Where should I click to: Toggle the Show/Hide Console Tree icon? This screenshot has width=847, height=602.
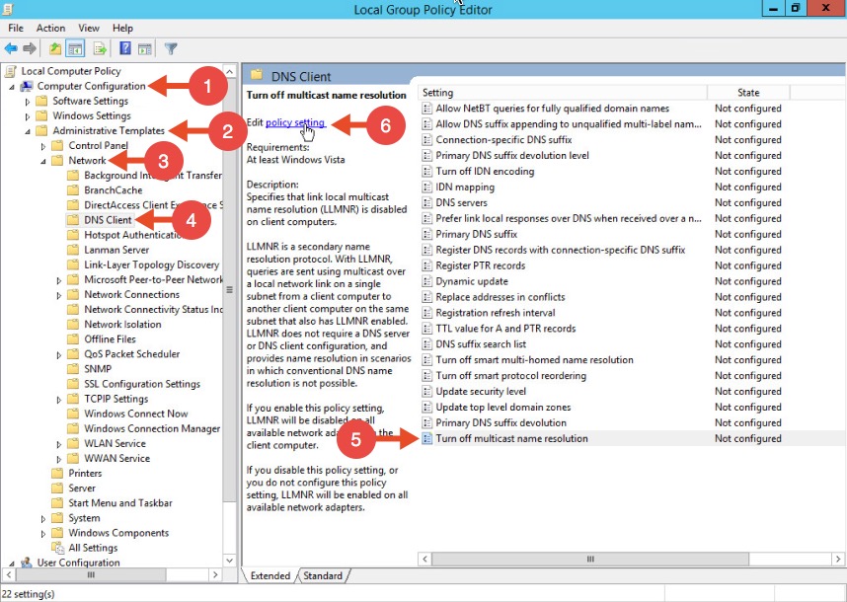[75, 48]
